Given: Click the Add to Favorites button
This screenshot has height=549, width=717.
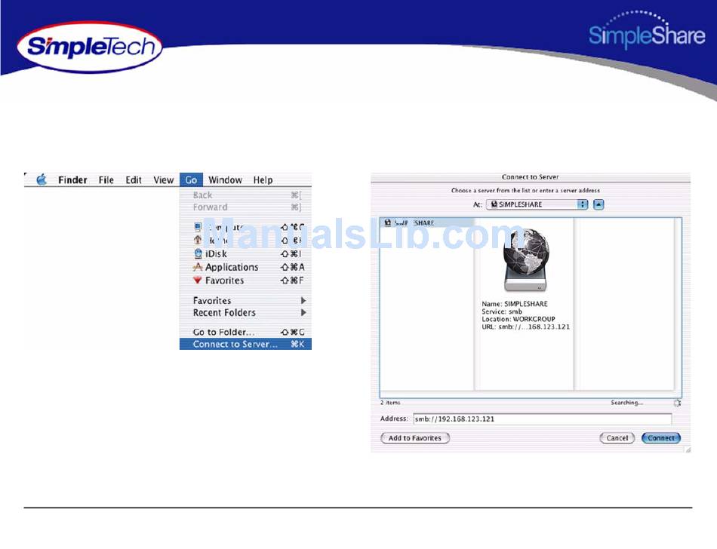Looking at the screenshot, I should point(415,438).
